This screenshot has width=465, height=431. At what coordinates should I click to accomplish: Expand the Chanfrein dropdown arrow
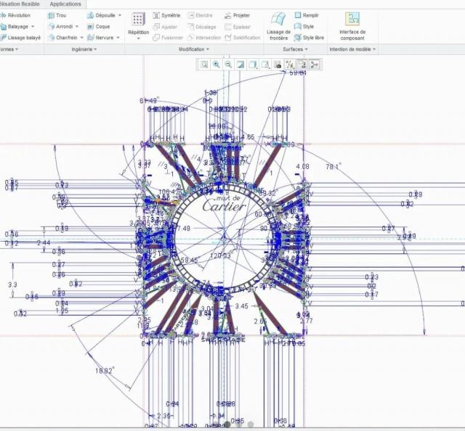(x=81, y=38)
